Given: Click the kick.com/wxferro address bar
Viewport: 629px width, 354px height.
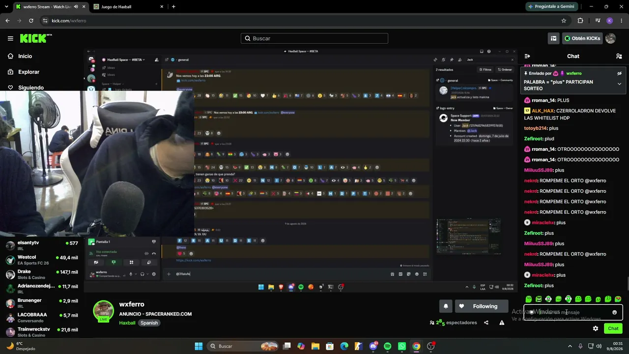Looking at the screenshot, I should 305,21.
